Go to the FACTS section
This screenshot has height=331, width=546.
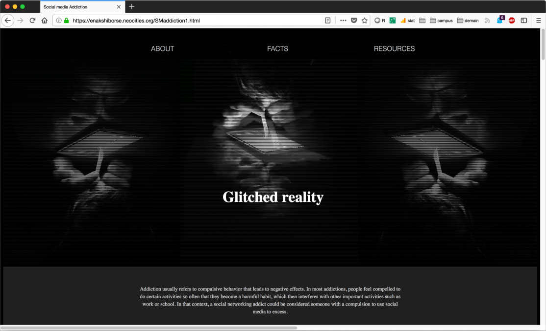pyautogui.click(x=277, y=49)
